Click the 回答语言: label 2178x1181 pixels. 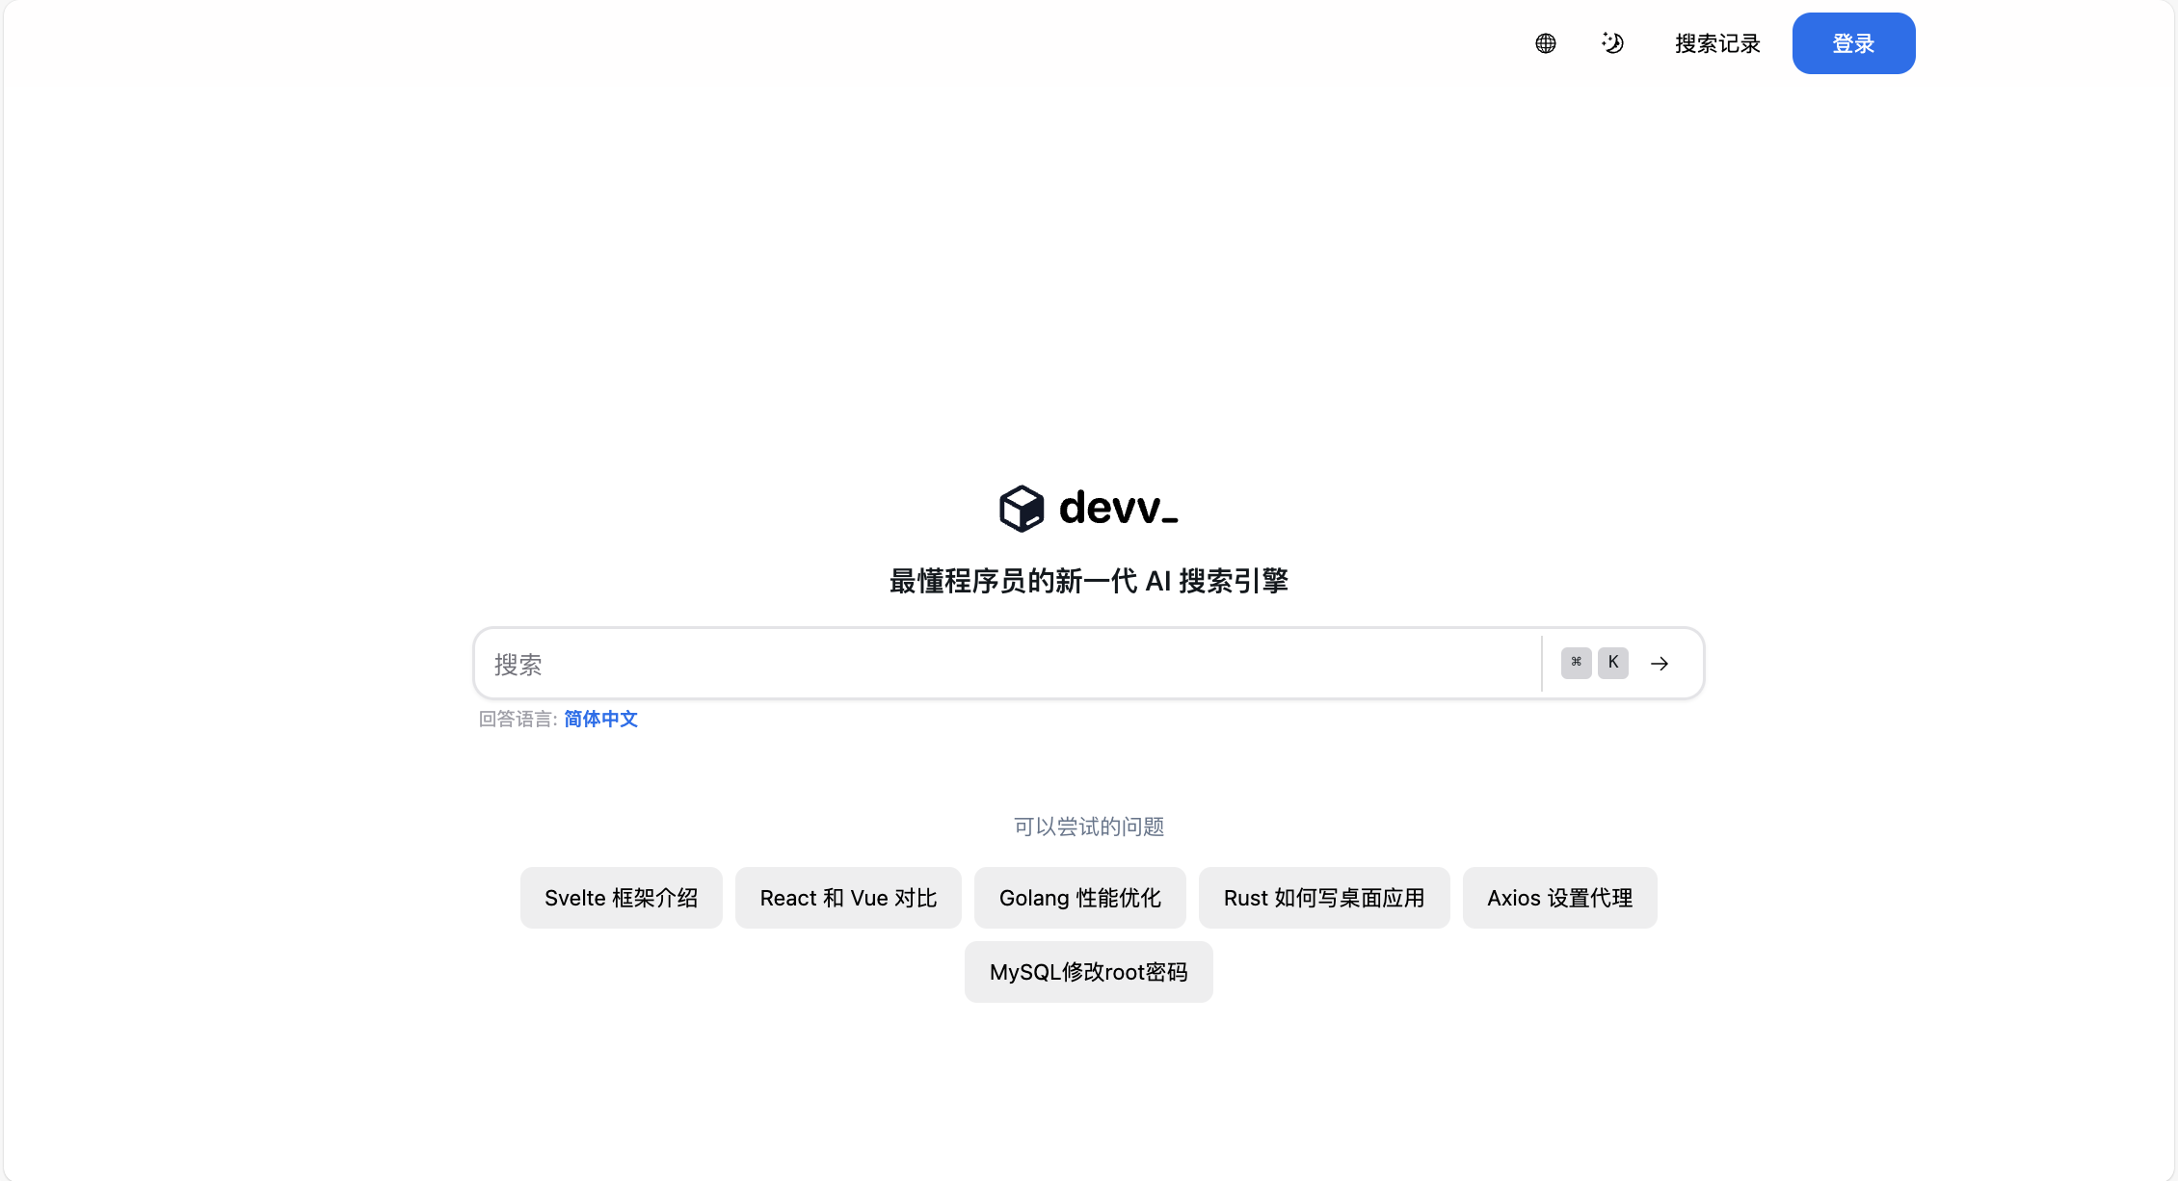click(x=518, y=719)
